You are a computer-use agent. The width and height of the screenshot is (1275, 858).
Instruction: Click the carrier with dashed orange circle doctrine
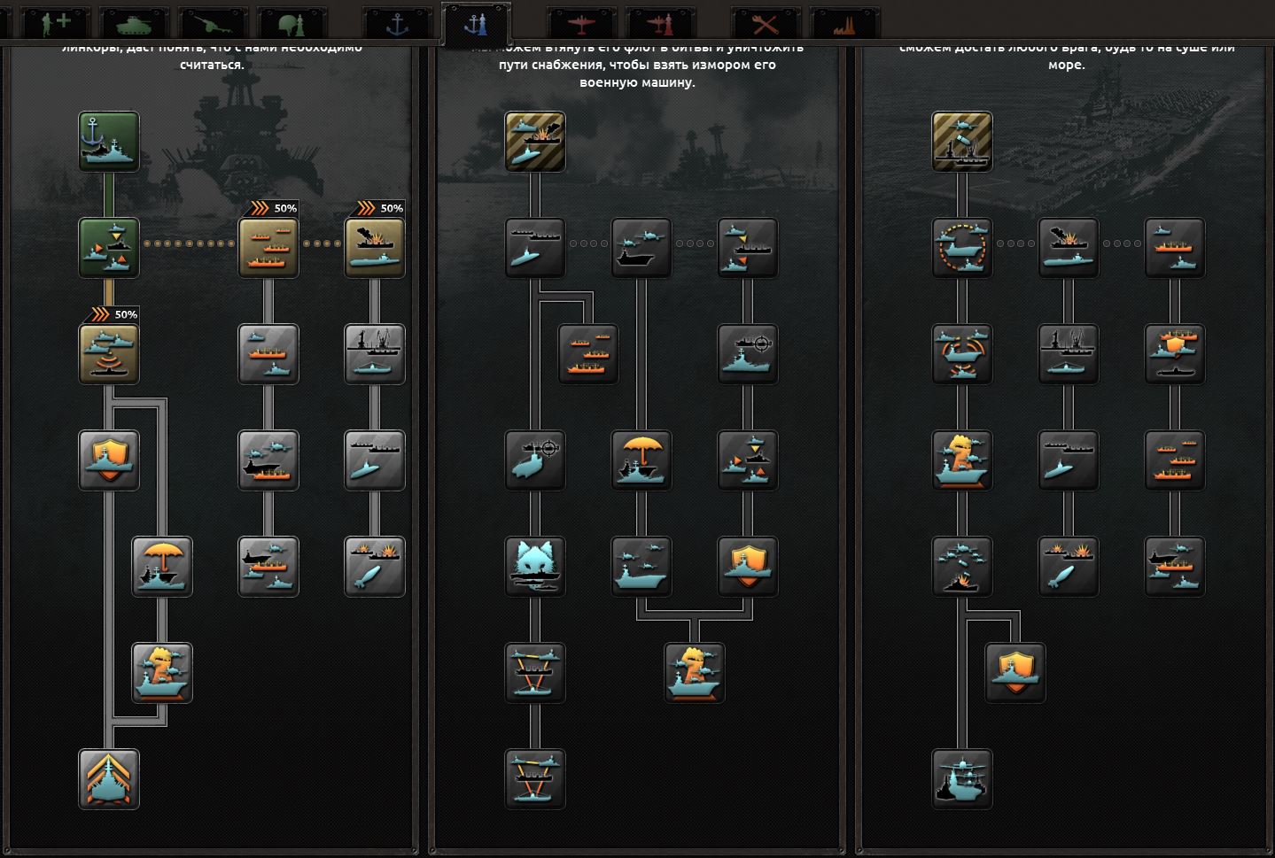pos(962,248)
